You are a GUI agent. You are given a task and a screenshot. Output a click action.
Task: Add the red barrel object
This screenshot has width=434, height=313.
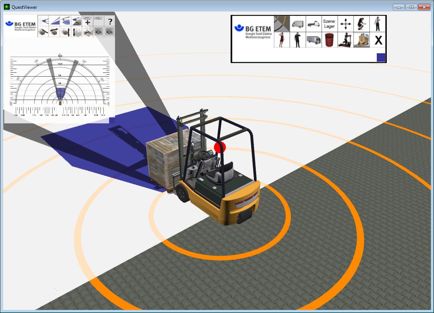point(330,40)
